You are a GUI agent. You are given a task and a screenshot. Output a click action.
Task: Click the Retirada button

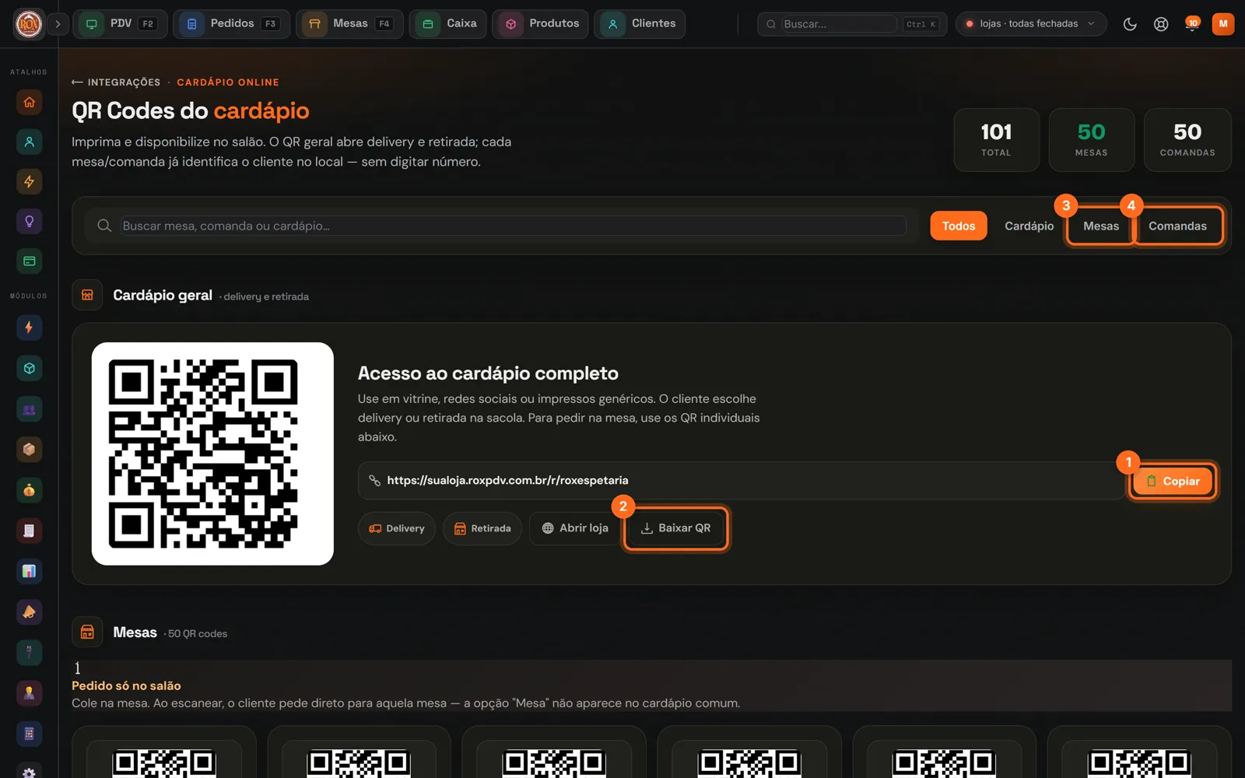tap(482, 528)
